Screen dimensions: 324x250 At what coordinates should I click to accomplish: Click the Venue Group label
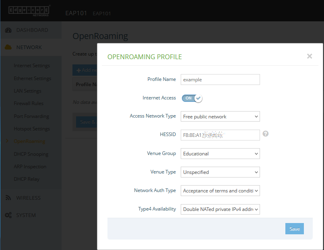(161, 153)
